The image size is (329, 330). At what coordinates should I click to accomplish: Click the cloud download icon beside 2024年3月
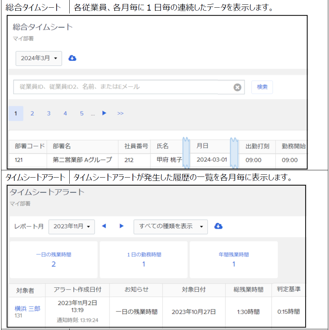point(73,58)
